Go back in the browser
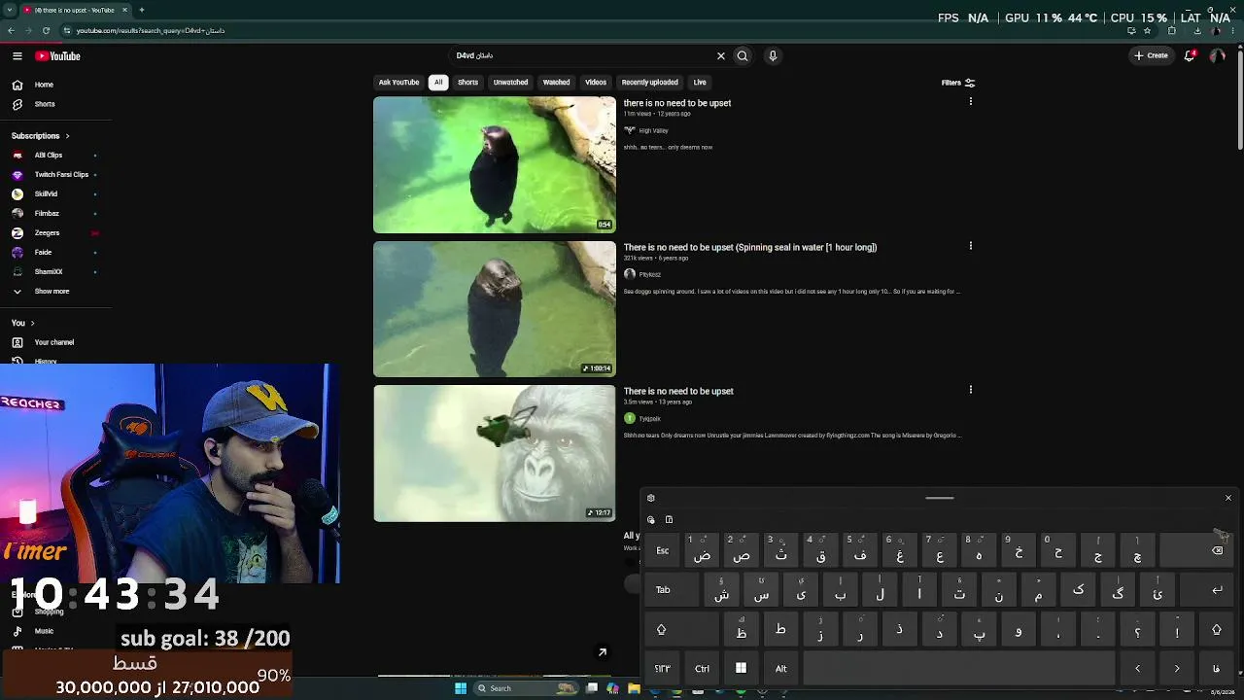Screen dimensions: 1244x700 click(11, 30)
